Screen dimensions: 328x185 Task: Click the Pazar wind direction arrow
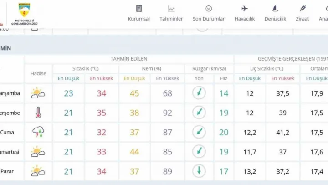(199, 171)
